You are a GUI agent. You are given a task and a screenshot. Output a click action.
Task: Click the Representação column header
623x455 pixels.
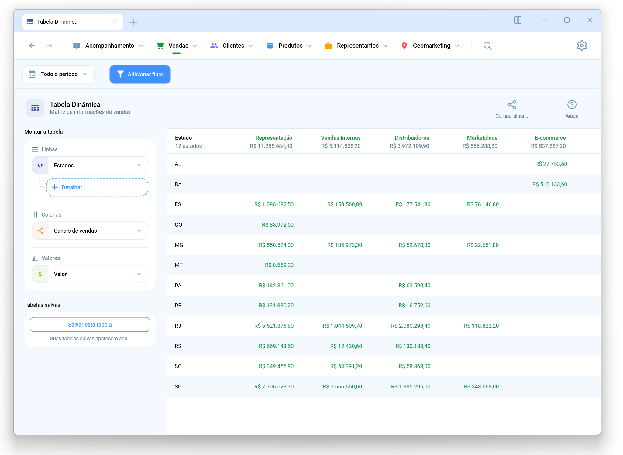tap(274, 138)
